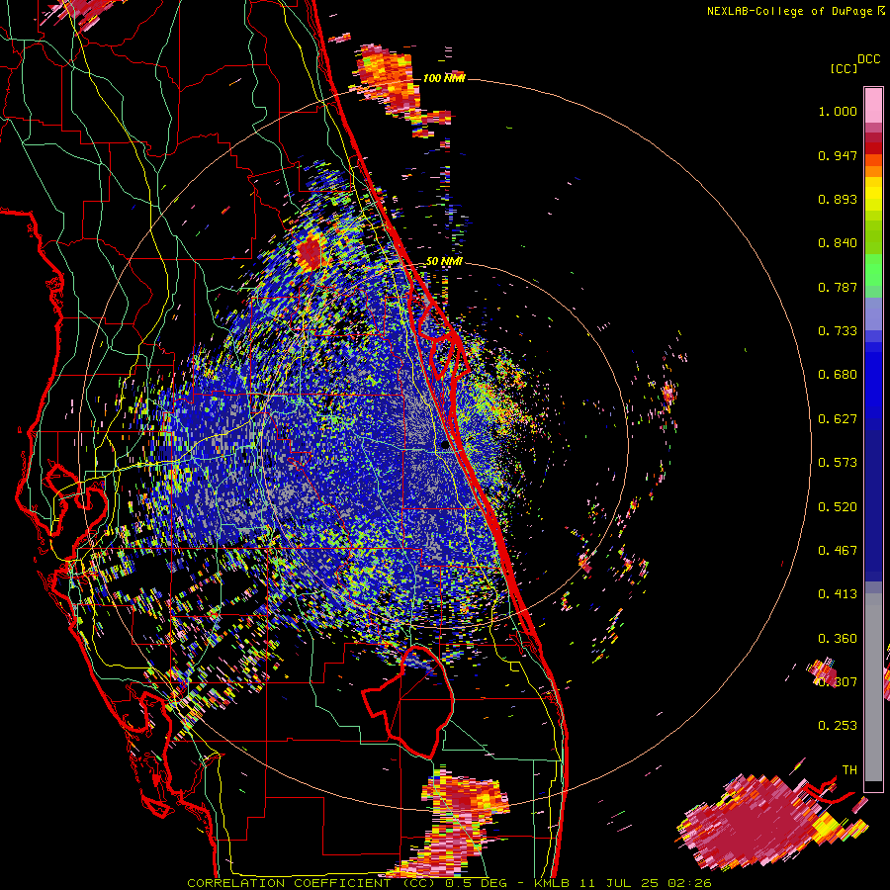Select the 0.520 color scale value
Image resolution: width=890 pixels, height=890 pixels.
[838, 507]
